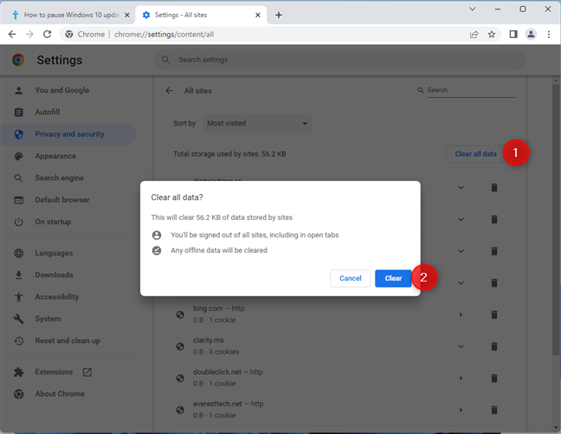Click the Extensions puzzle piece icon
This screenshot has width=561, height=434.
point(18,372)
